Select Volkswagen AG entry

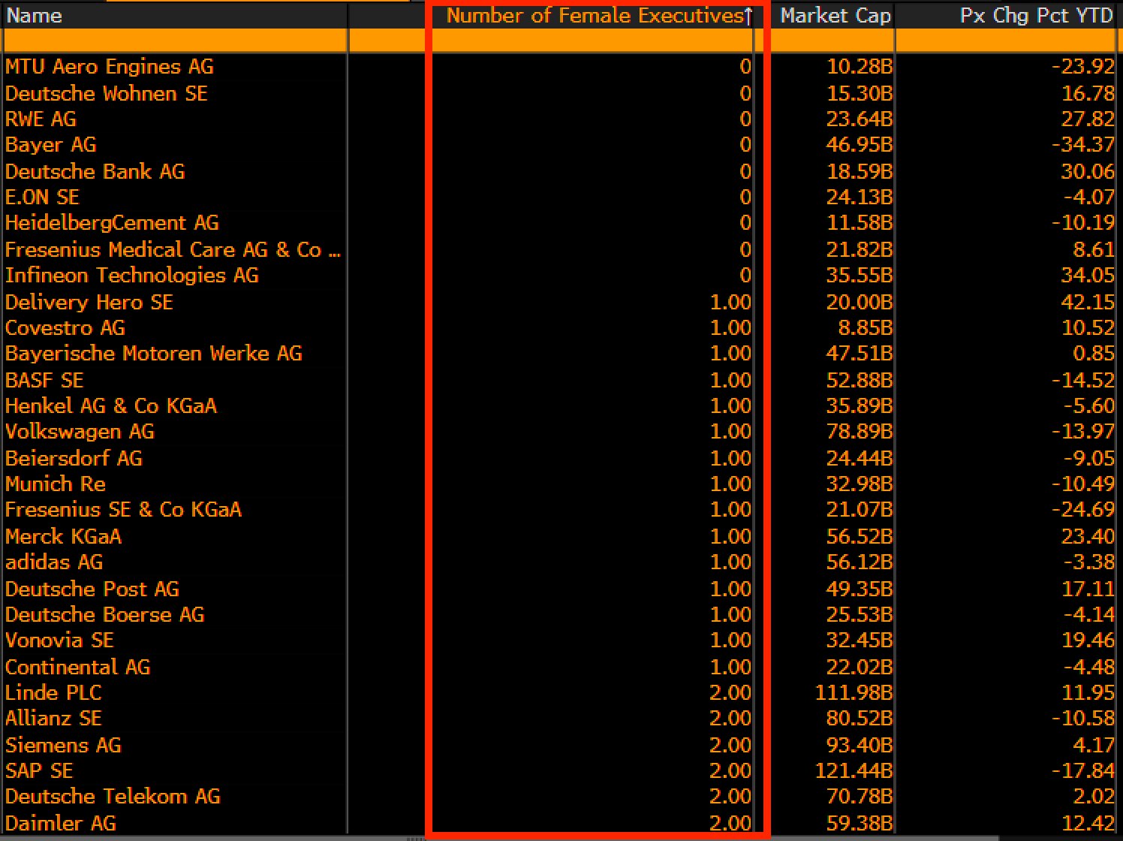80,432
